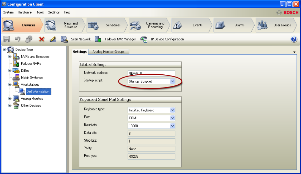The height and width of the screenshot is (174, 301).
Task: Switch to the Analog Monitor Groups tab
Action: click(x=109, y=52)
